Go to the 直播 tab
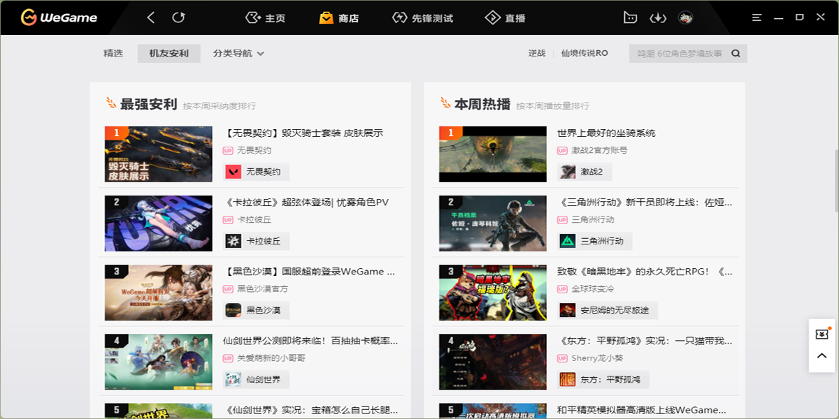839x419 pixels. tap(505, 18)
